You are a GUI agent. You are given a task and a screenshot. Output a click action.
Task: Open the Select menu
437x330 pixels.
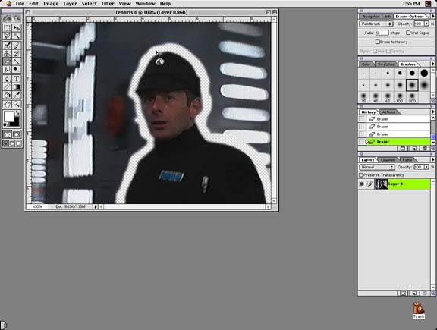click(90, 4)
